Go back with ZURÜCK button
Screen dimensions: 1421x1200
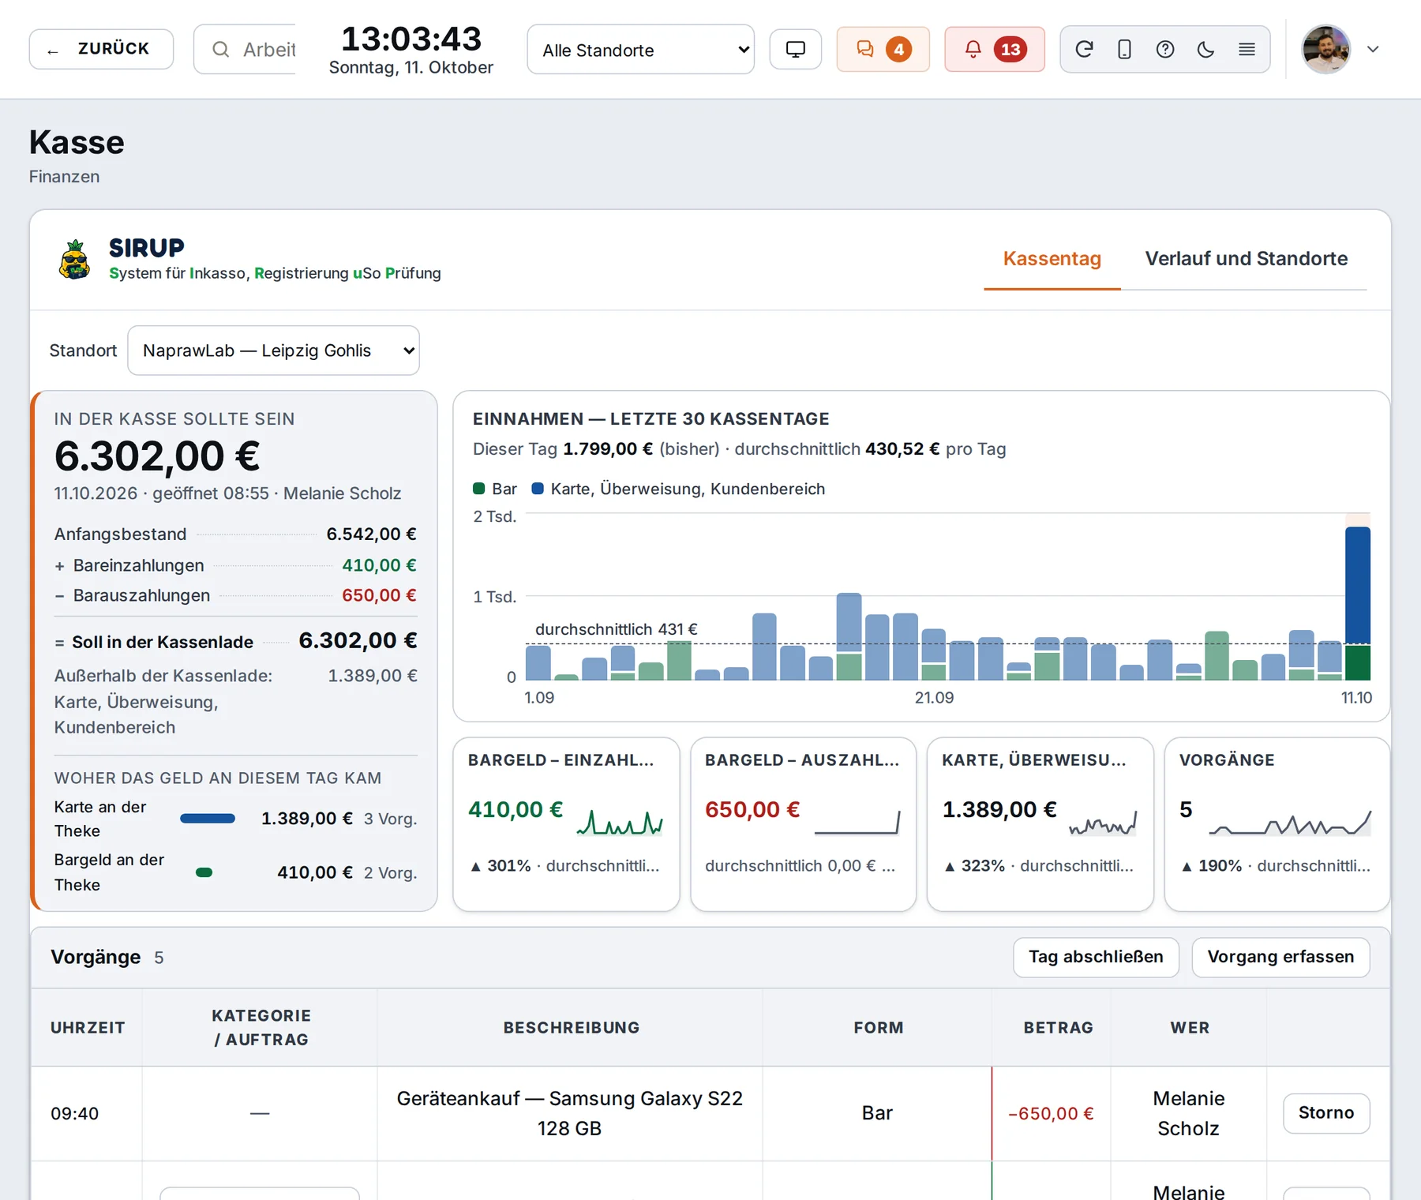101,49
